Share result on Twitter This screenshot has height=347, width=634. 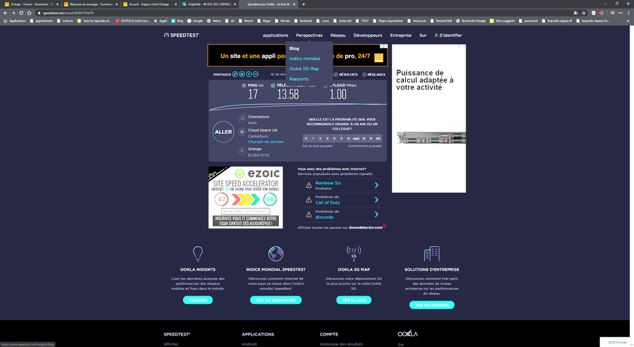242,74
